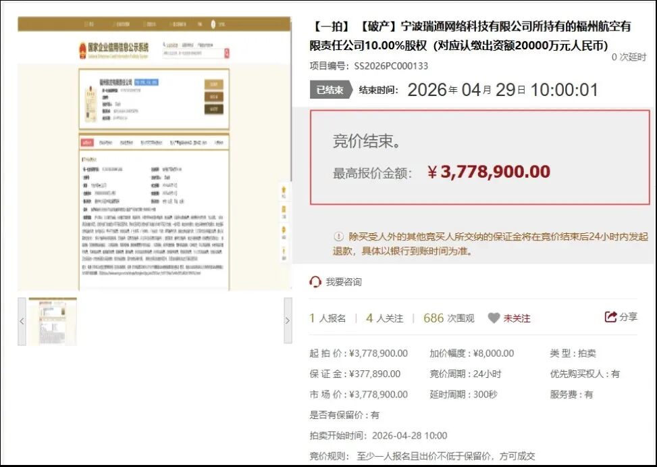657x467 pixels.
Task: Click the 1 人报名 registration count
Action: click(x=327, y=318)
